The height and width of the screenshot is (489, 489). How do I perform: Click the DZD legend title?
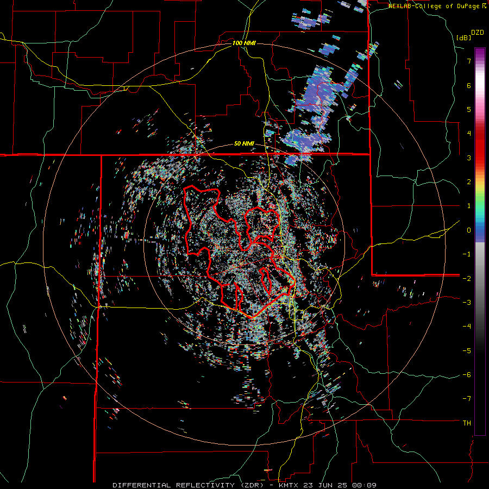[x=478, y=33]
